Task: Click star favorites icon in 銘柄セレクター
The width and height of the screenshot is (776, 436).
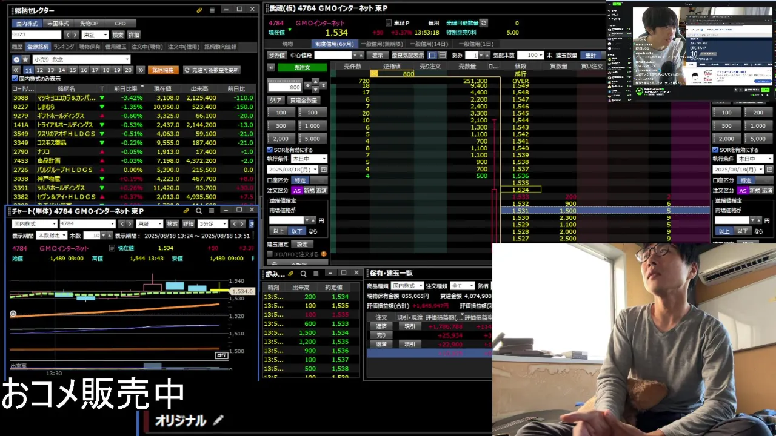Action: pos(25,59)
